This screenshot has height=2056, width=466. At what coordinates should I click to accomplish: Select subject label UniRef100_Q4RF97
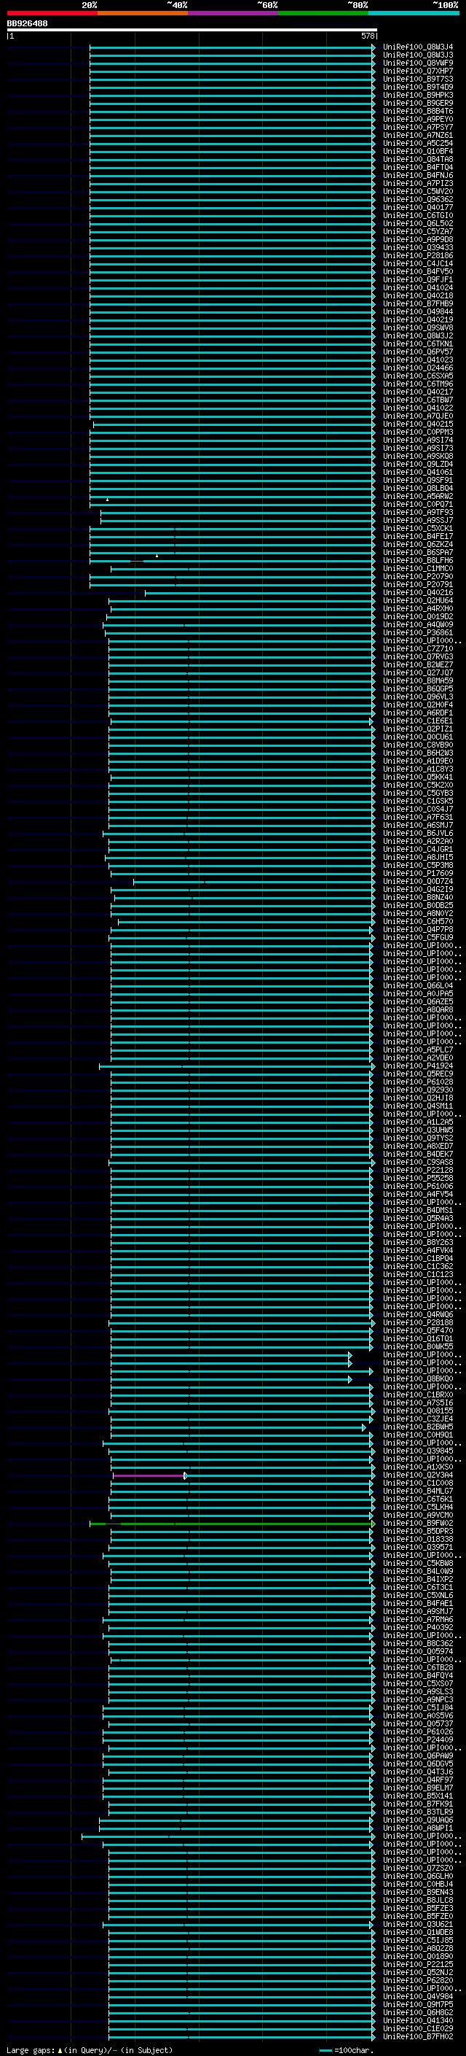418,1780
